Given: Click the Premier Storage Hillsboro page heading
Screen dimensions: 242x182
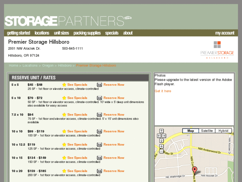Looking at the screenshot, I should tap(39, 42).
